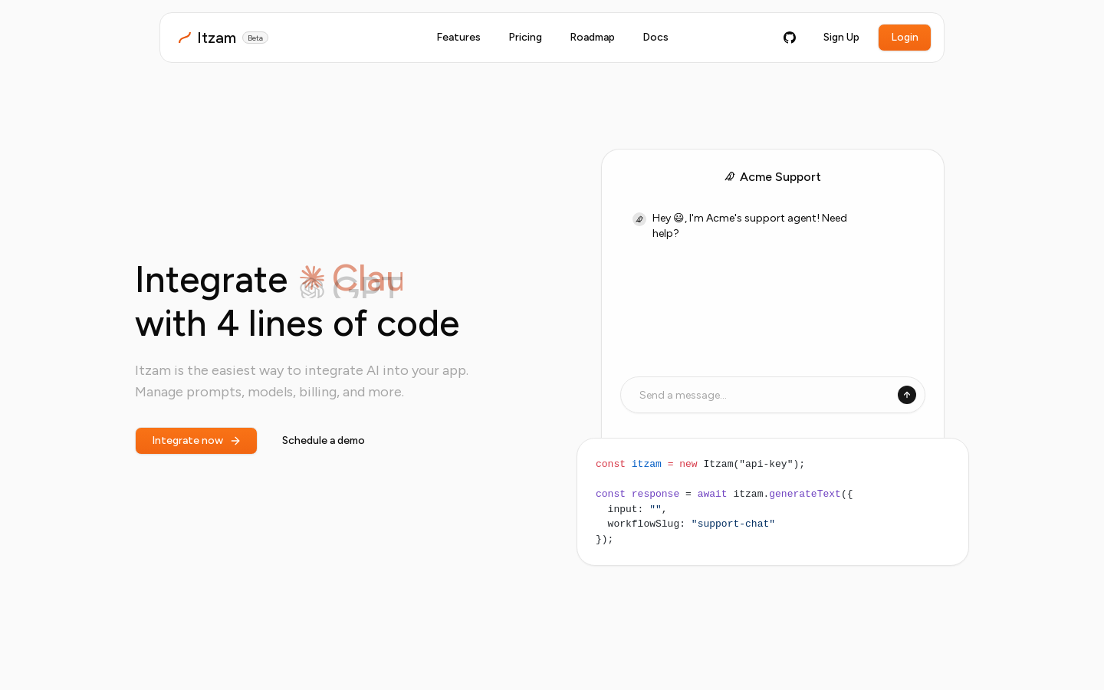
Task: Go to the Pricing page
Action: click(525, 38)
